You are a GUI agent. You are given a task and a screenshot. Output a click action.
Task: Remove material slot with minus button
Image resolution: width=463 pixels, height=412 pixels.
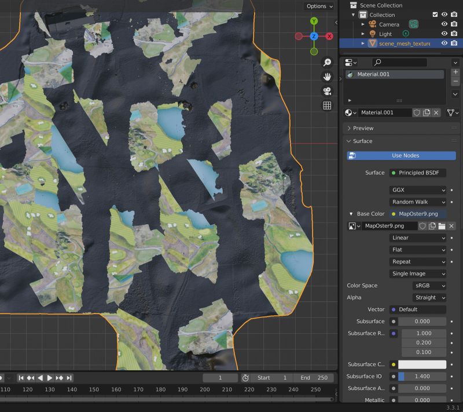click(x=455, y=82)
